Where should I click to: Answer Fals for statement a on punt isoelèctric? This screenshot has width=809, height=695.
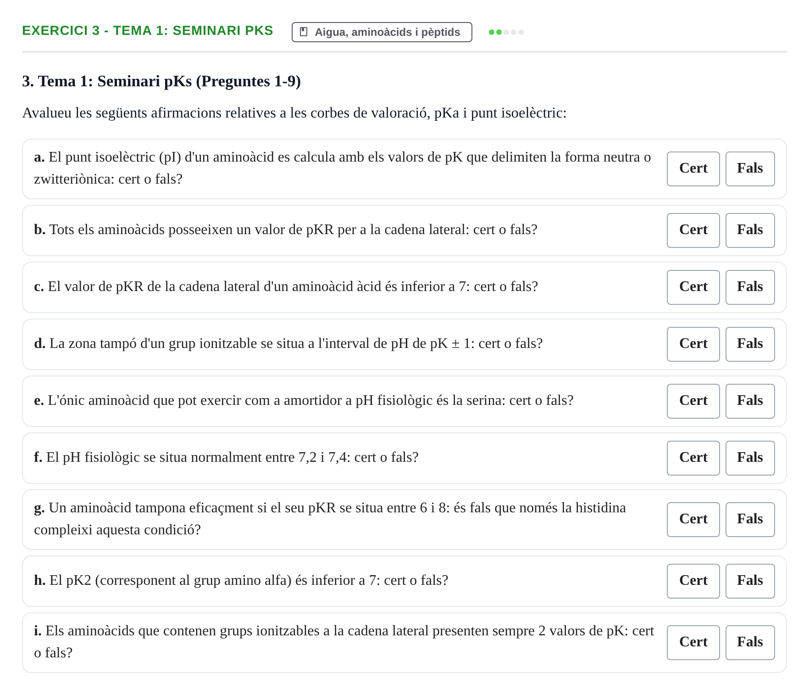point(750,168)
